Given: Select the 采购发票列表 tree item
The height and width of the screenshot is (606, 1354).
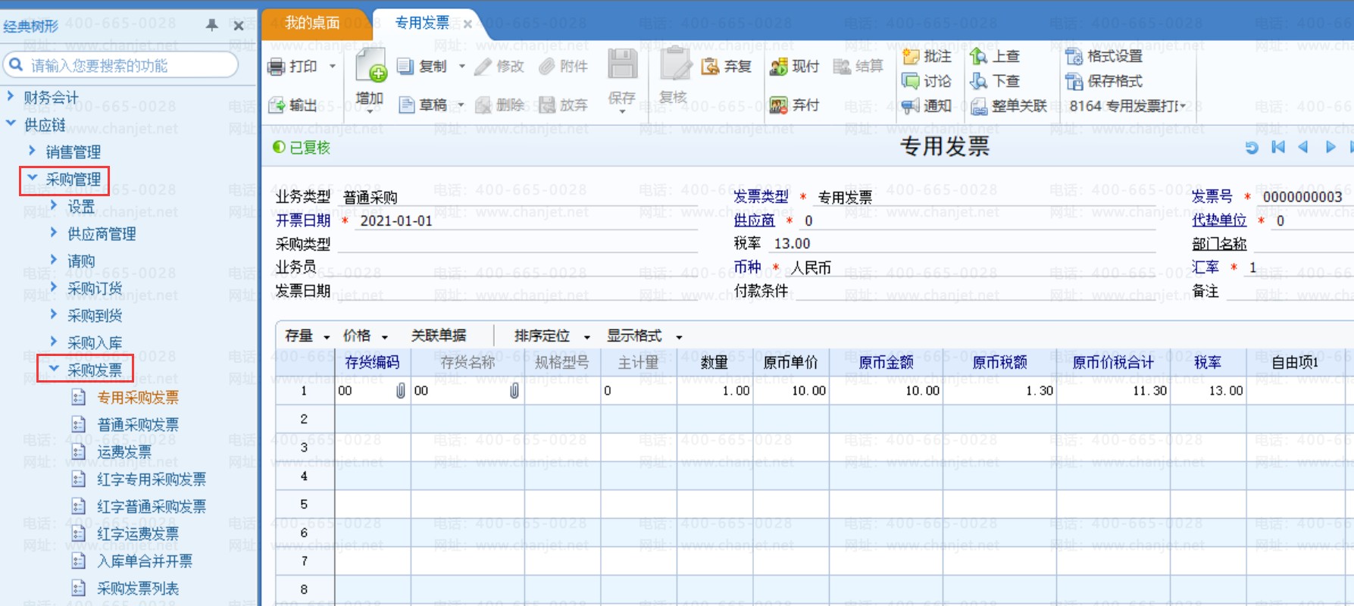Looking at the screenshot, I should [137, 589].
